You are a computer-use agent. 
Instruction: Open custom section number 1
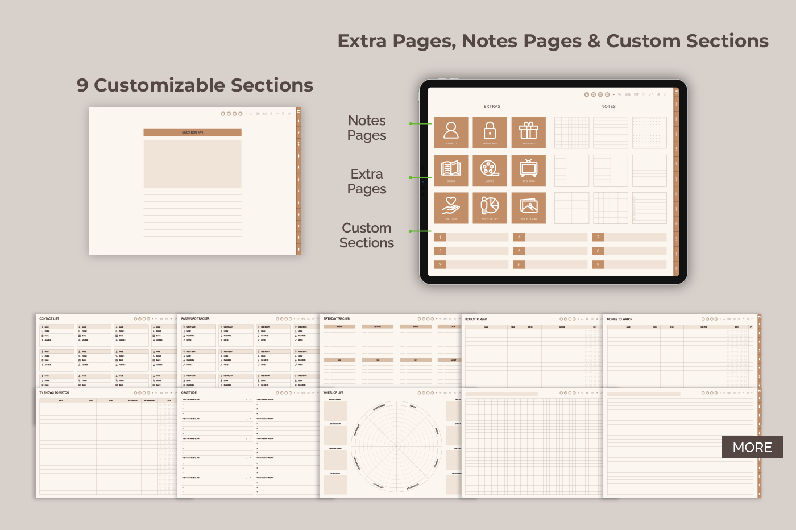(471, 237)
